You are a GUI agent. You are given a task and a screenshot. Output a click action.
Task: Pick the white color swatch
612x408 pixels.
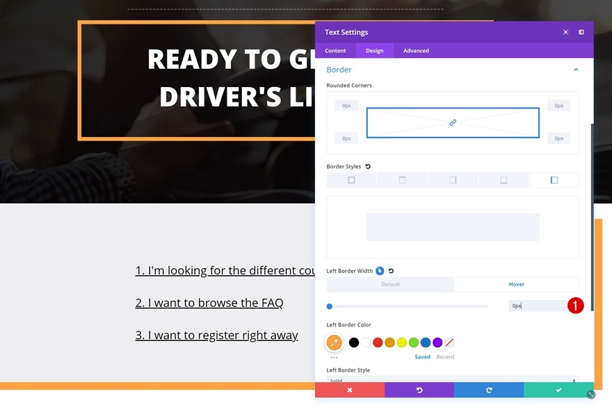[x=366, y=343]
